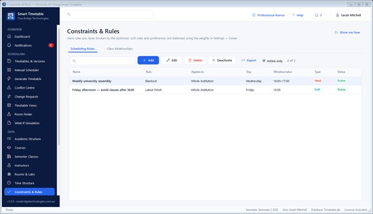This screenshot has height=214, width=373.
Task: Click the Professional licence badge icon
Action: point(254,15)
